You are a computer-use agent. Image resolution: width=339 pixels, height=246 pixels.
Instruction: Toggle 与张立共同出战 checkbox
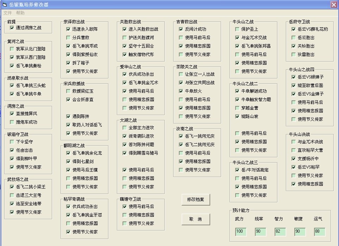click(x=181, y=83)
